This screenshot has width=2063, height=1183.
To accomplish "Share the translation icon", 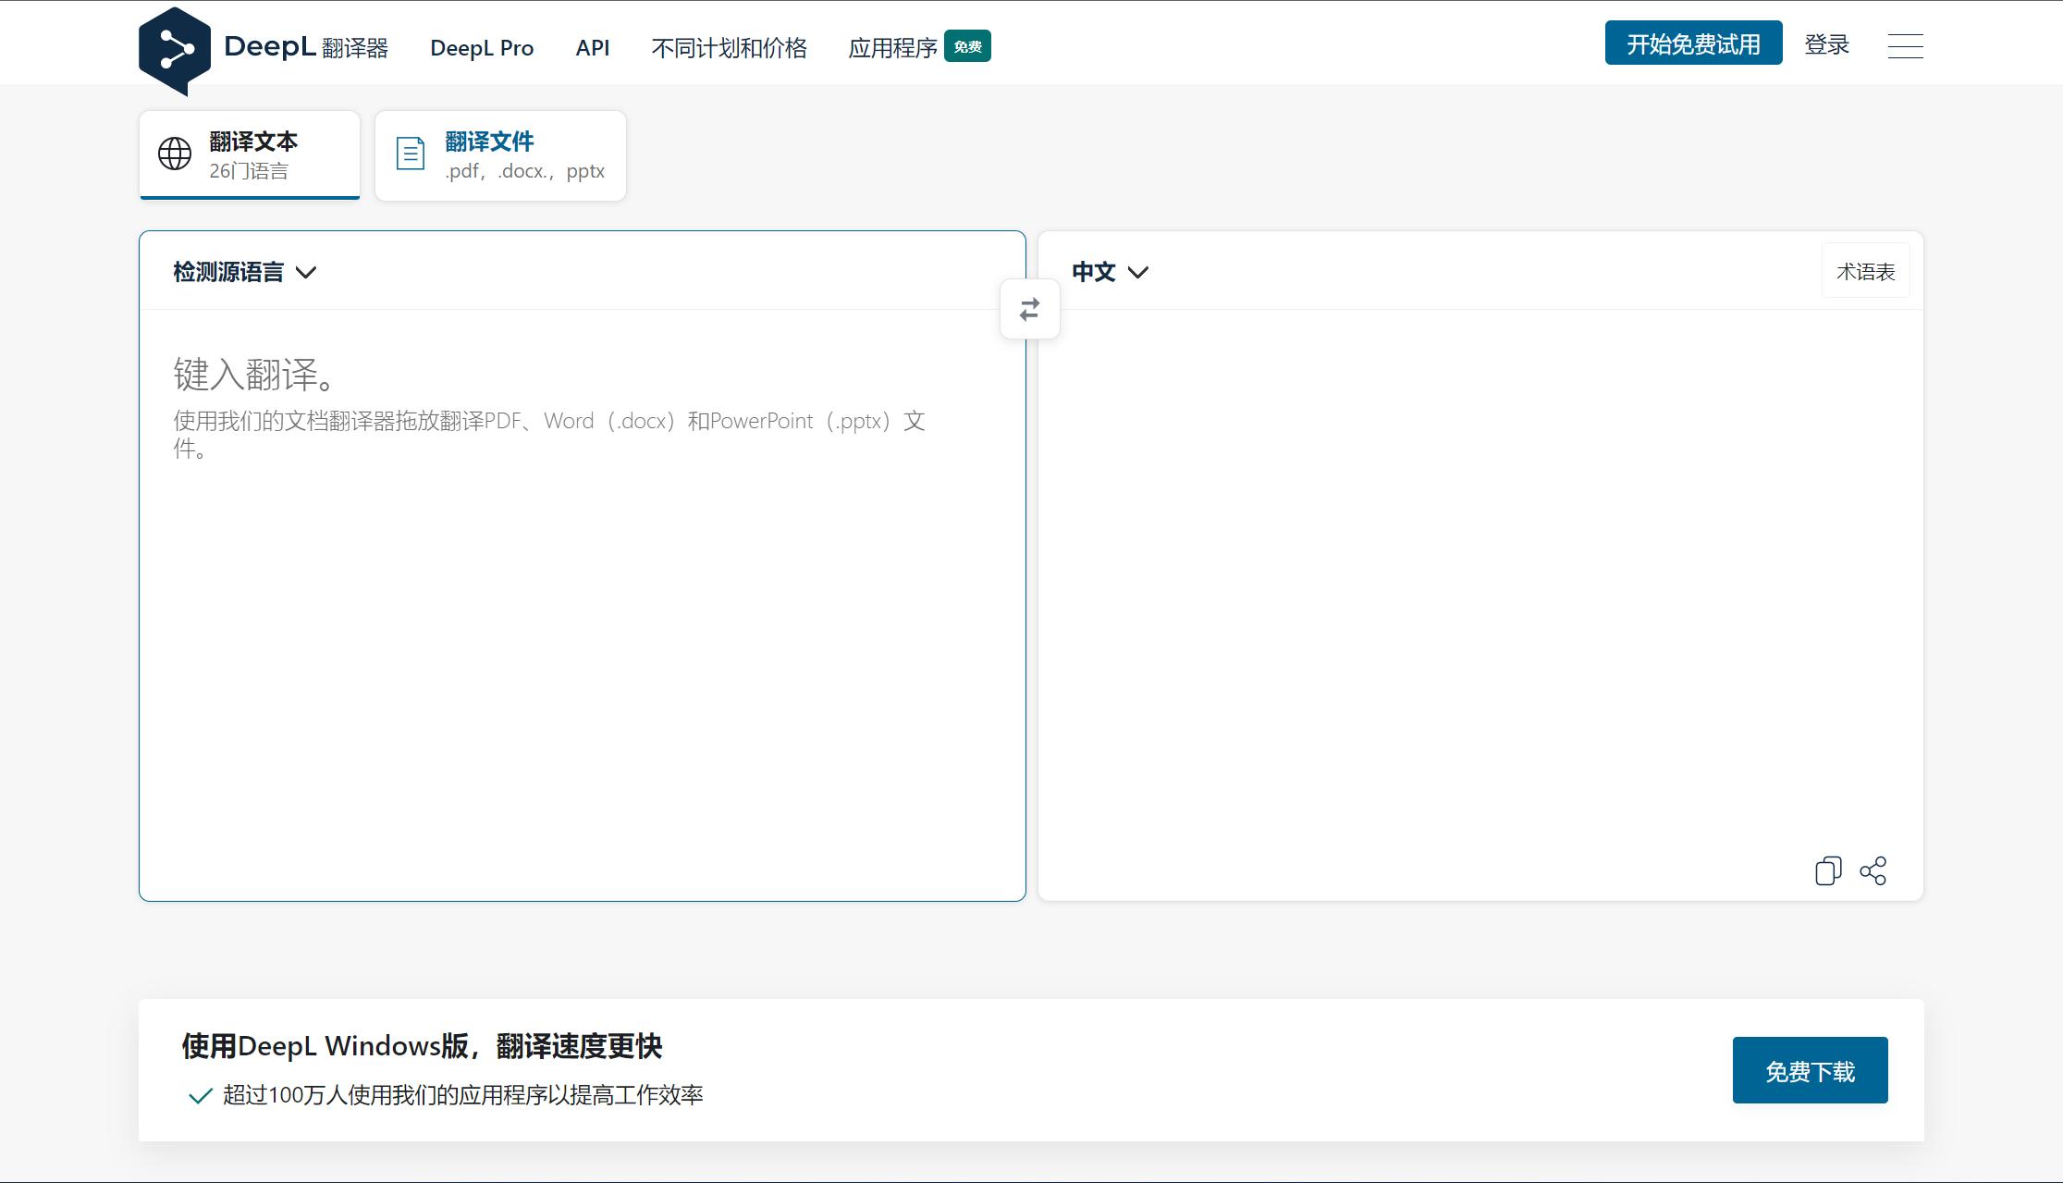I will click(x=1873, y=871).
